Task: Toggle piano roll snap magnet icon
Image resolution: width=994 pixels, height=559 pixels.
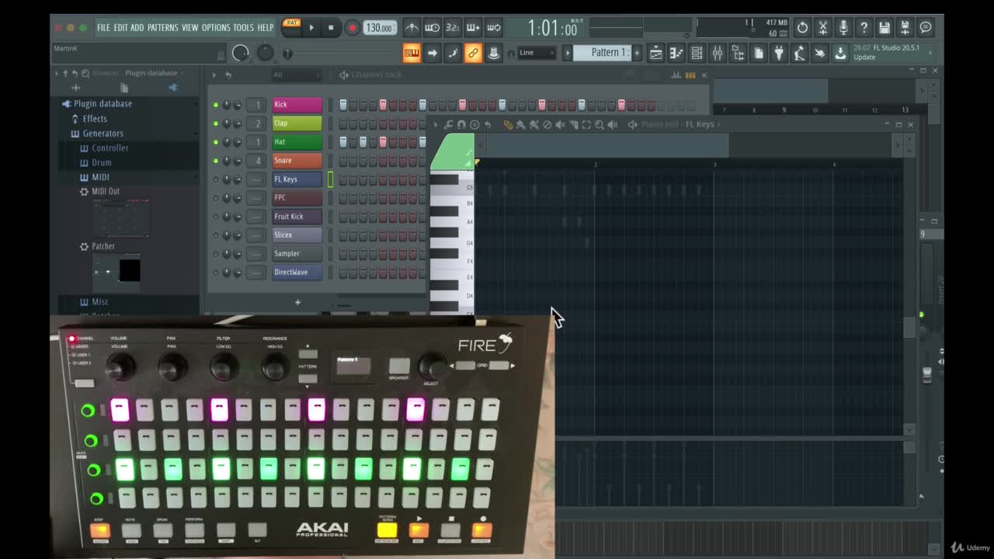Action: 461,124
